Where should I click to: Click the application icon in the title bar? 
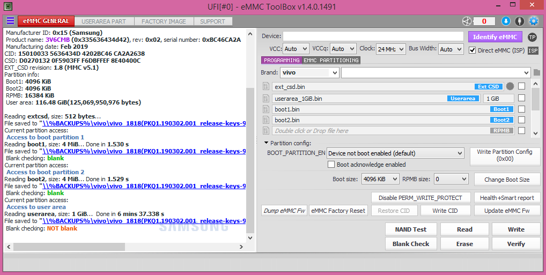[x=8, y=6]
